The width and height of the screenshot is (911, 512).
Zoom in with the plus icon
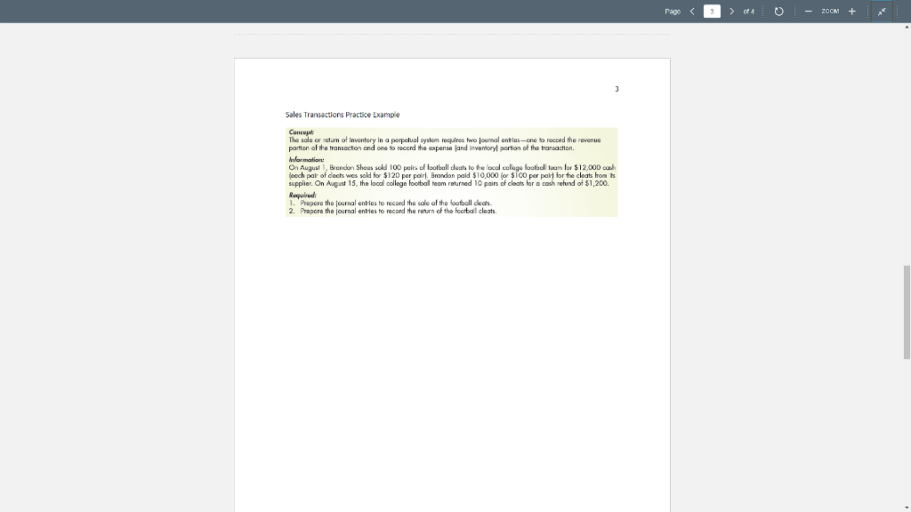pos(851,11)
